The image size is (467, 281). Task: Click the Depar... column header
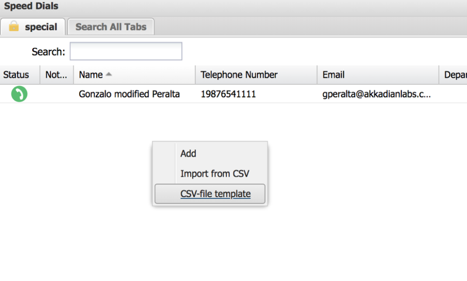coord(453,75)
